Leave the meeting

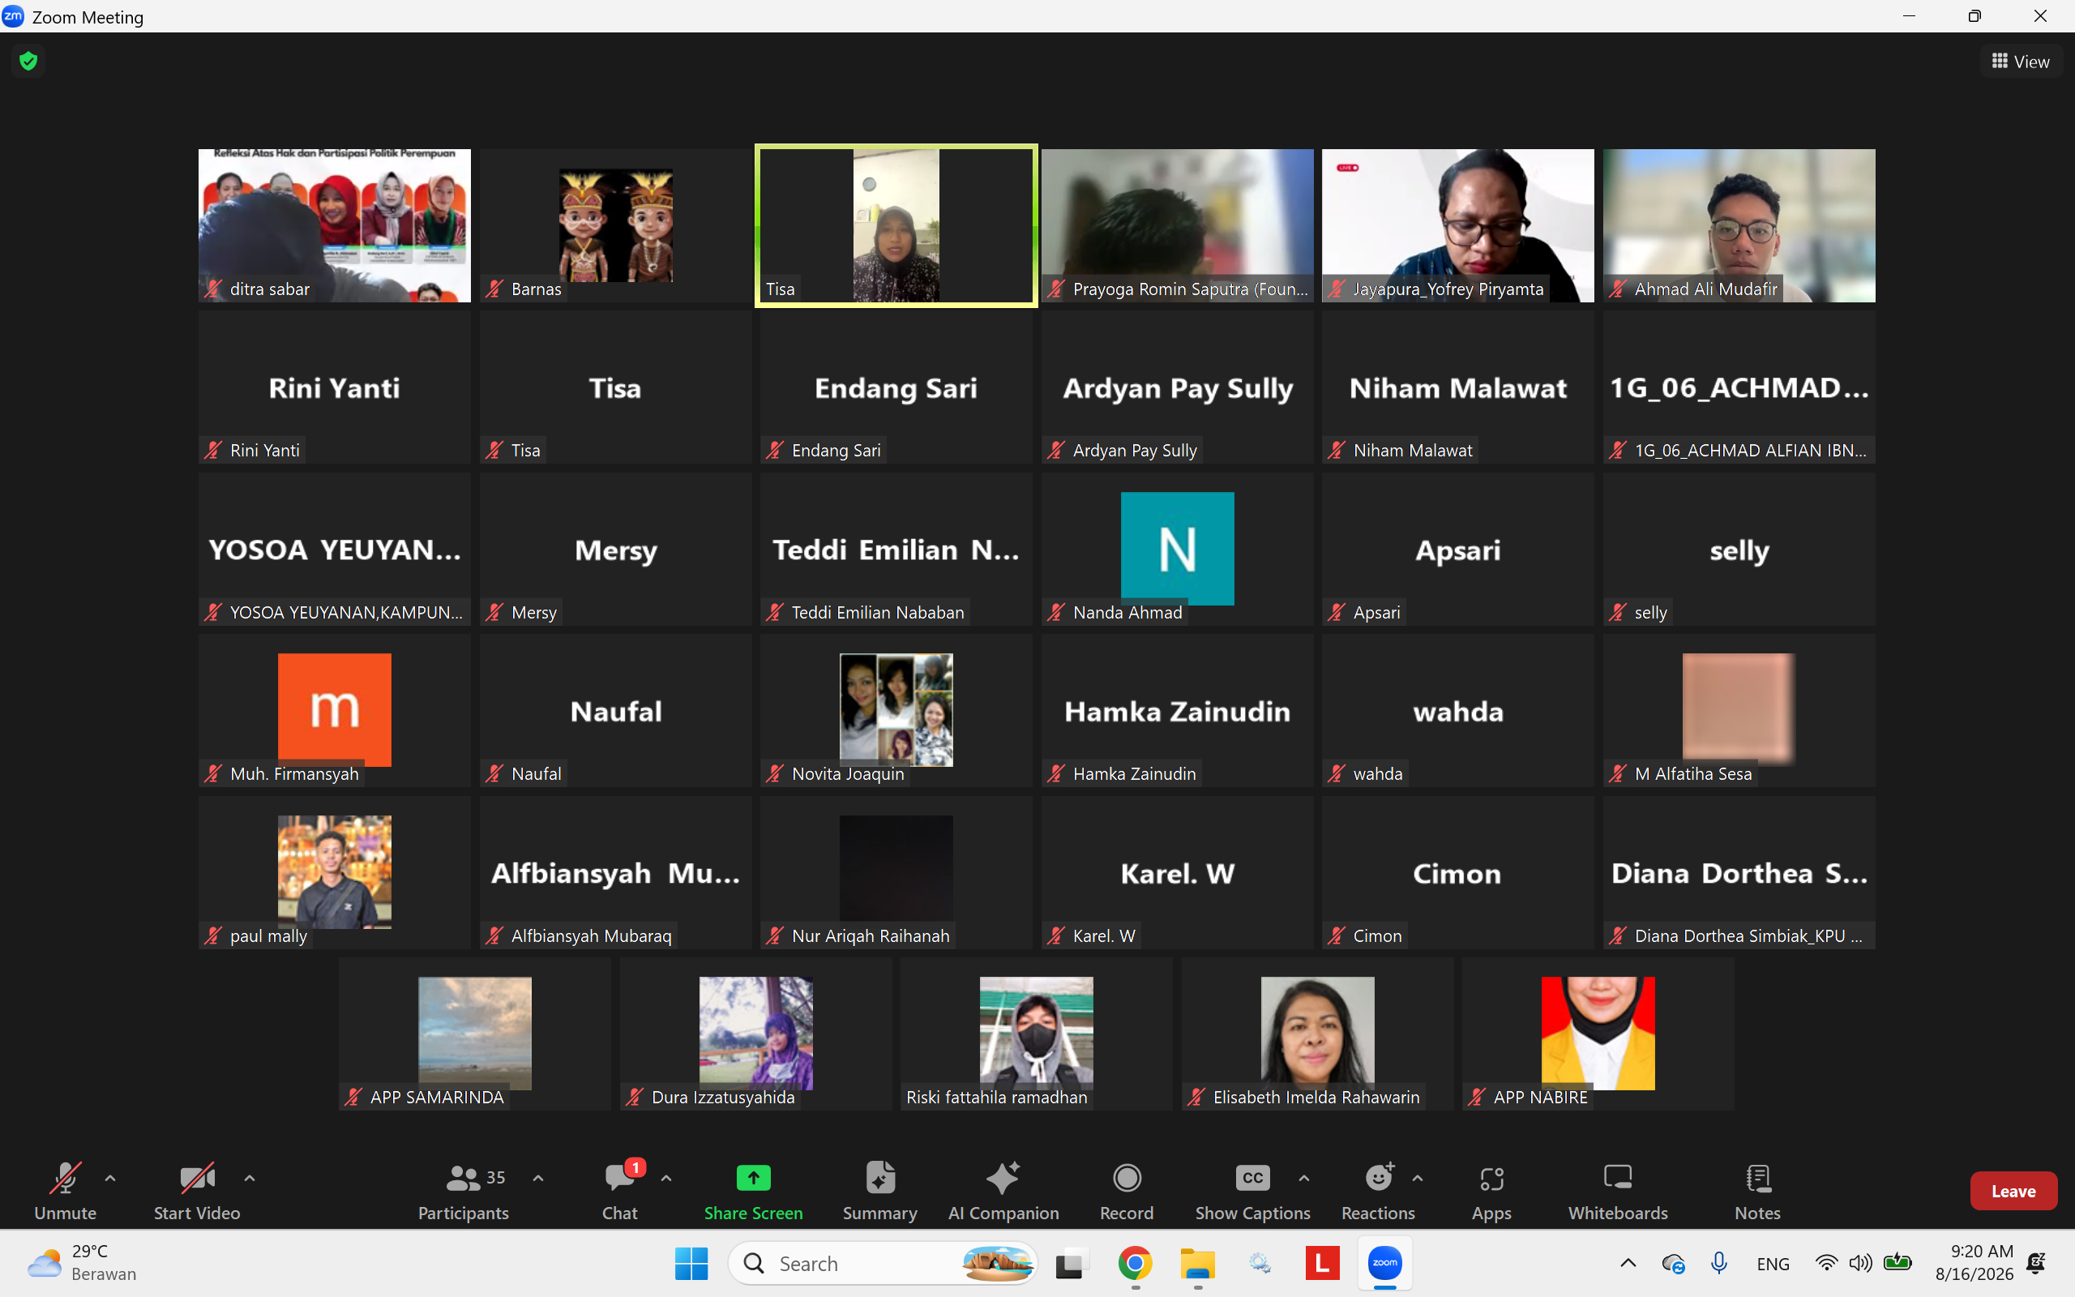click(x=2013, y=1191)
